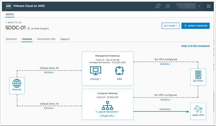Click the Internet globe icon

click(17, 83)
